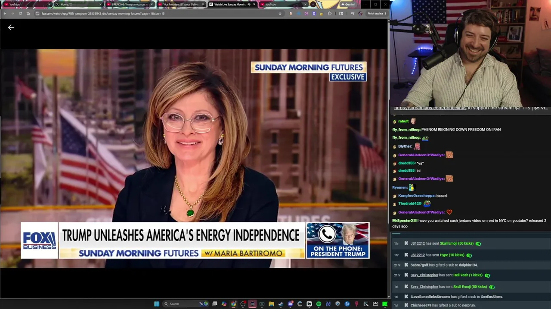Open the Chrome extensions puzzle menu
The height and width of the screenshot is (309, 551).
(x=330, y=13)
